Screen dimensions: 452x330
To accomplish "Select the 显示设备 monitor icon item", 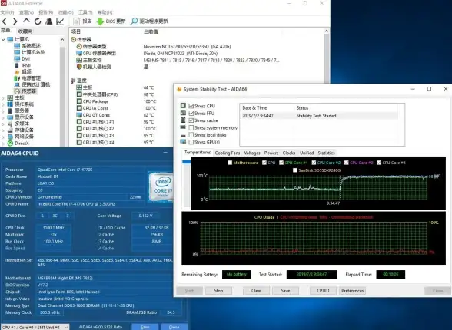I will pos(10,117).
